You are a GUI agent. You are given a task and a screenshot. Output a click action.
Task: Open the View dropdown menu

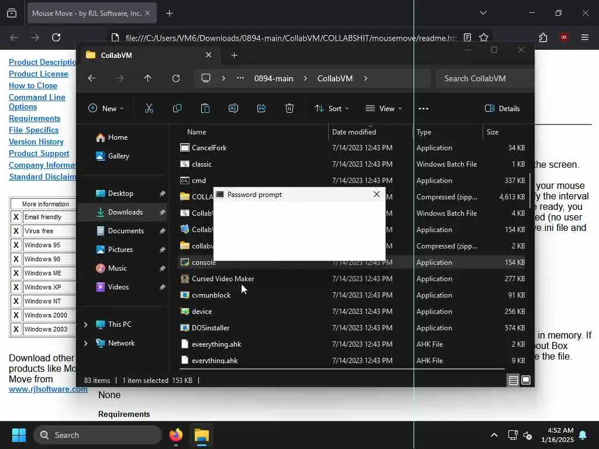coord(384,108)
